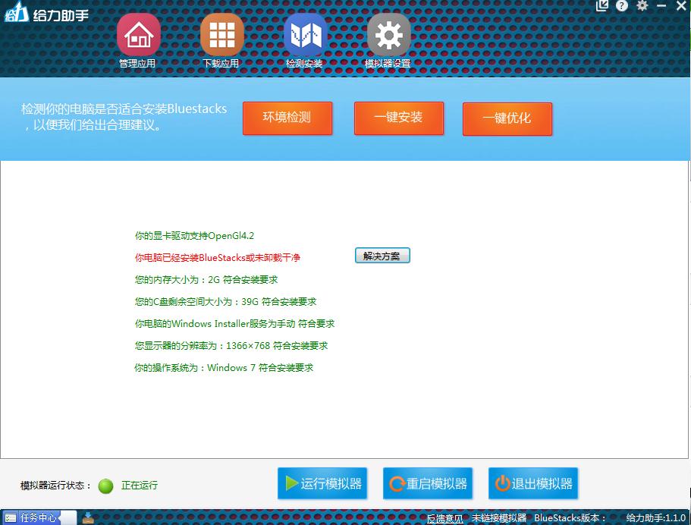Select the 检测安装 icon tab
Image resolution: width=691 pixels, height=525 pixels.
(306, 35)
